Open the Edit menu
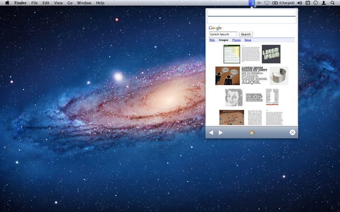 46,3
